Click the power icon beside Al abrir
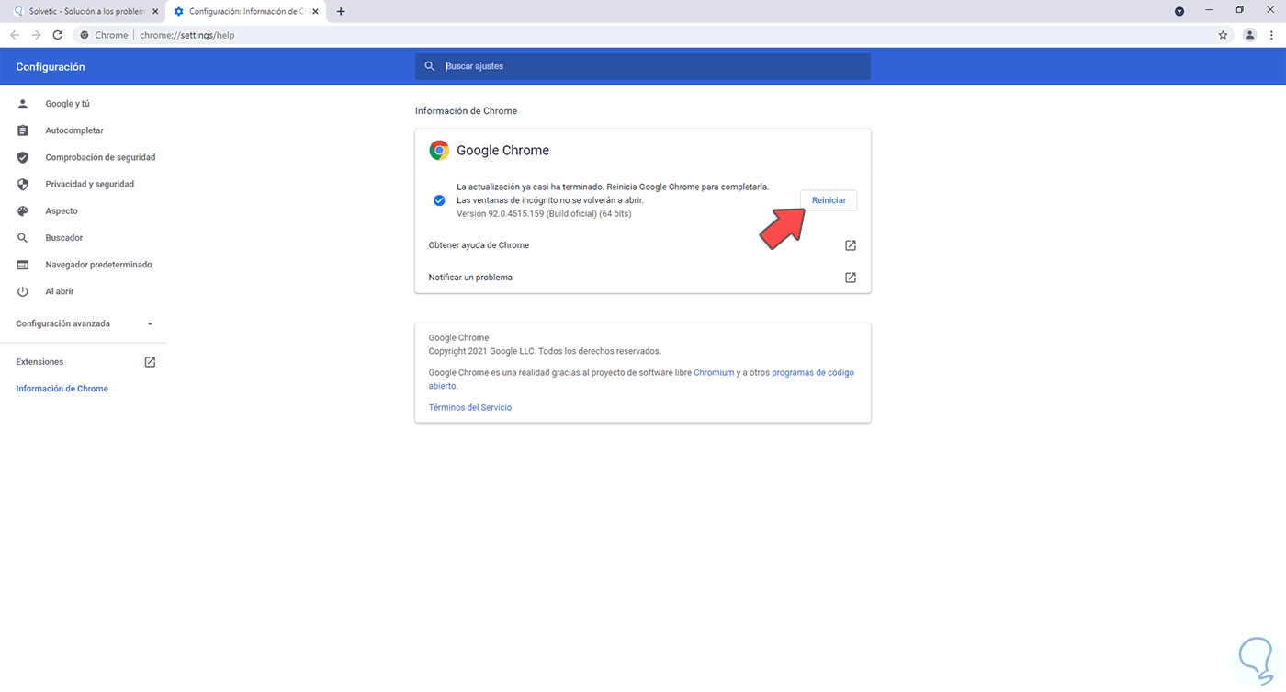1286x692 pixels. tap(23, 291)
